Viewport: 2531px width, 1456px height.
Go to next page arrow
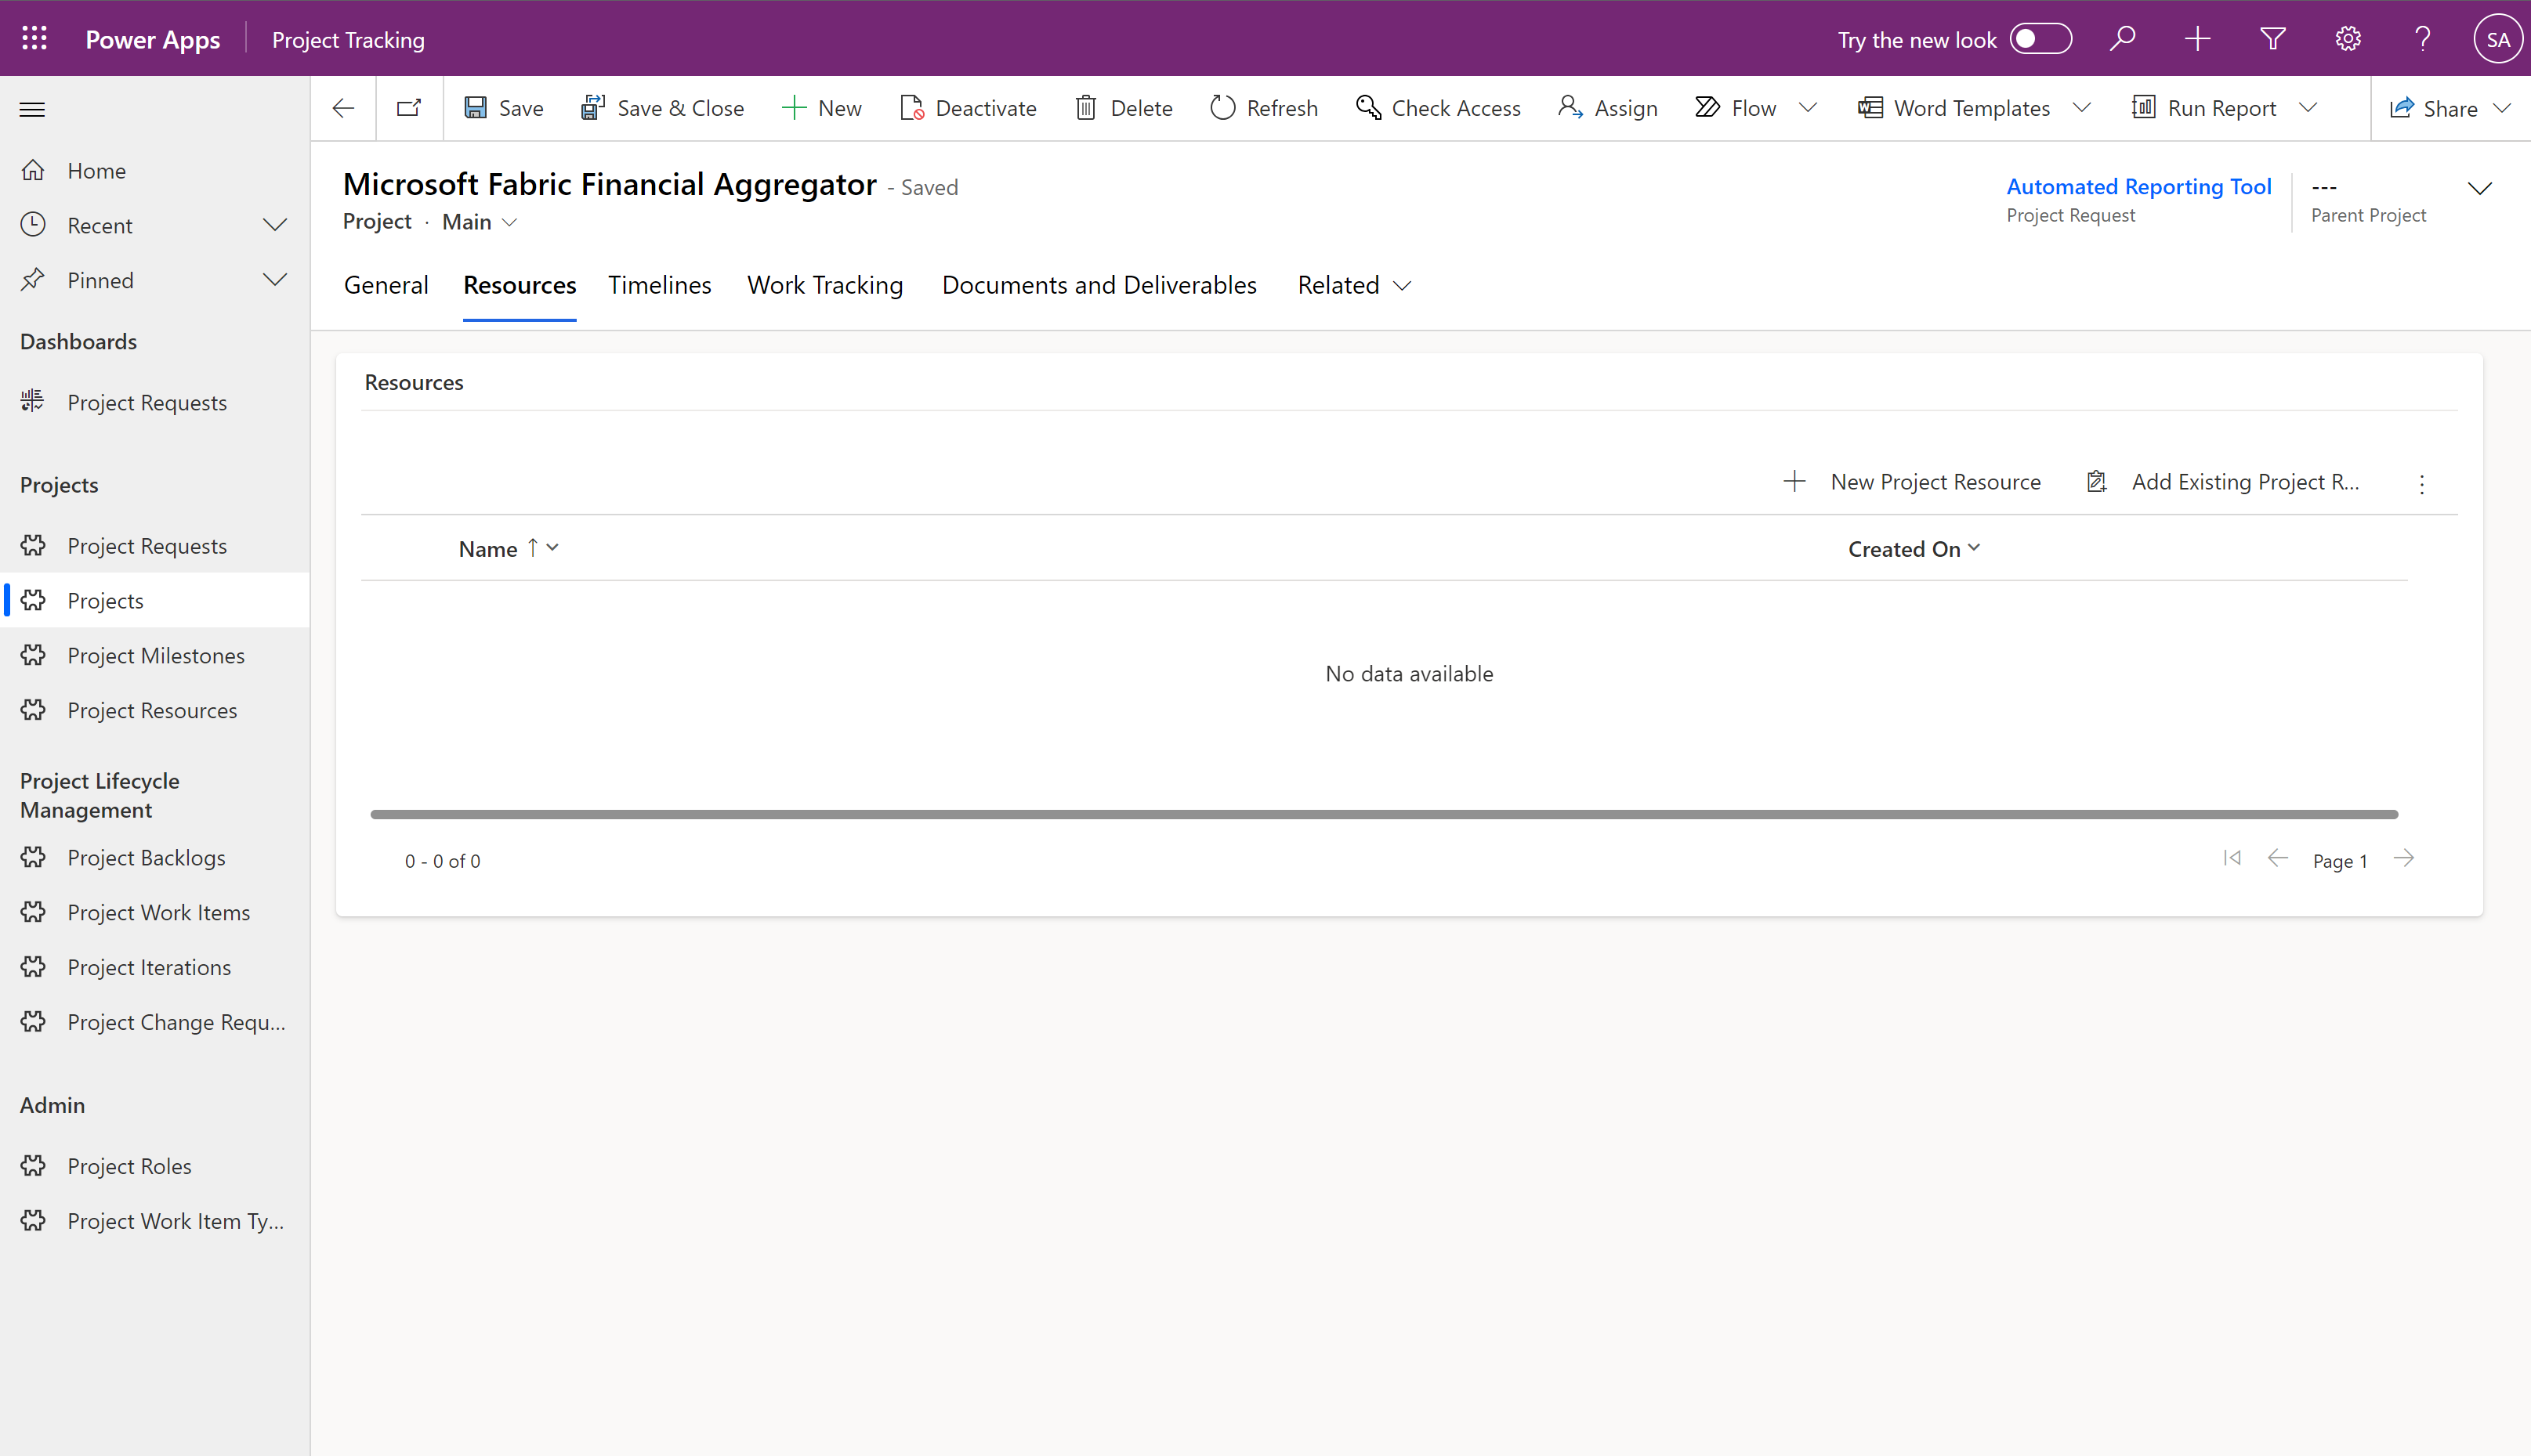point(2403,859)
